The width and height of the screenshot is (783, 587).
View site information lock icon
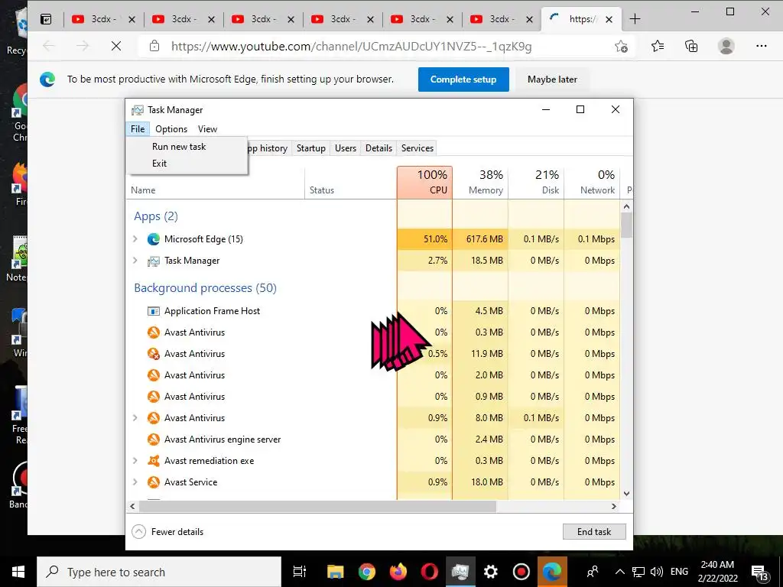click(154, 47)
